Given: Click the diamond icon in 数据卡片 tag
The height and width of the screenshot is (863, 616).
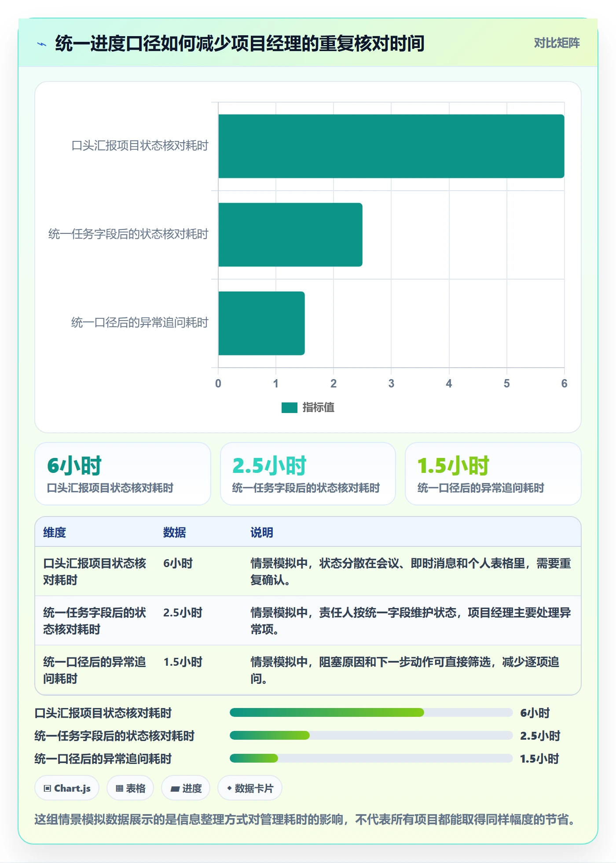Looking at the screenshot, I should pyautogui.click(x=229, y=788).
